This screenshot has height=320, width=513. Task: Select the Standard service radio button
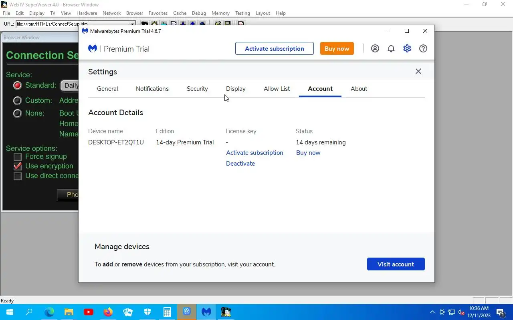click(17, 85)
